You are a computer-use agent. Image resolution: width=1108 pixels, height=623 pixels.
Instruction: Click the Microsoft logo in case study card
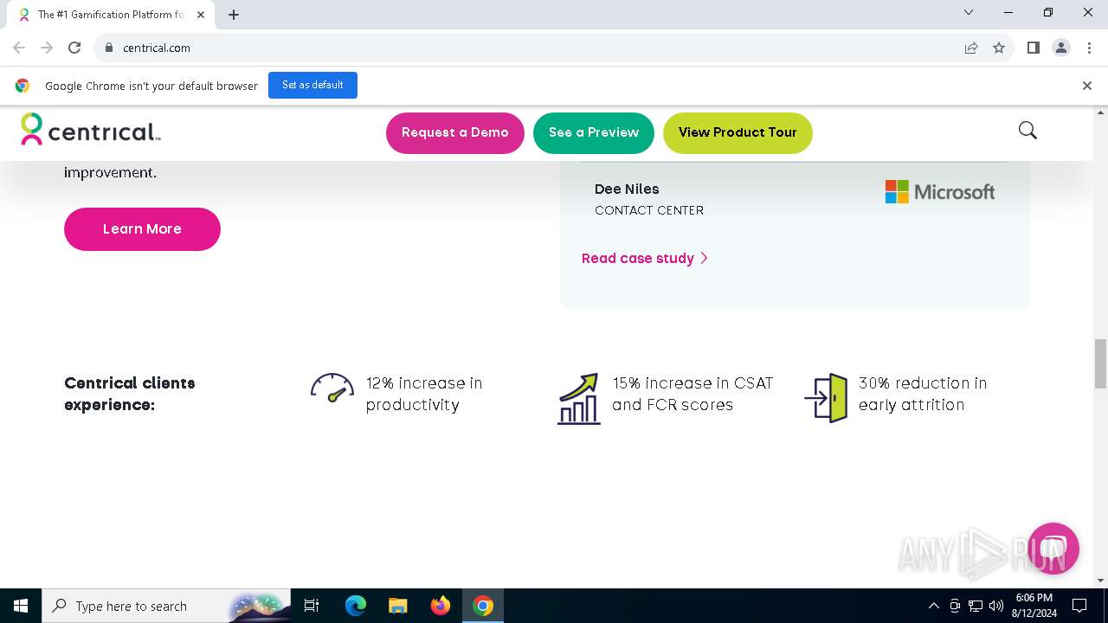[940, 191]
